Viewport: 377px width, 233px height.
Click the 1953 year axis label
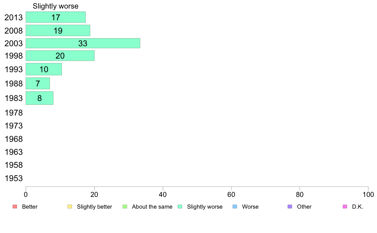pos(14,178)
